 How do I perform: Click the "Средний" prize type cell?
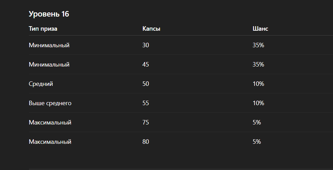point(41,84)
